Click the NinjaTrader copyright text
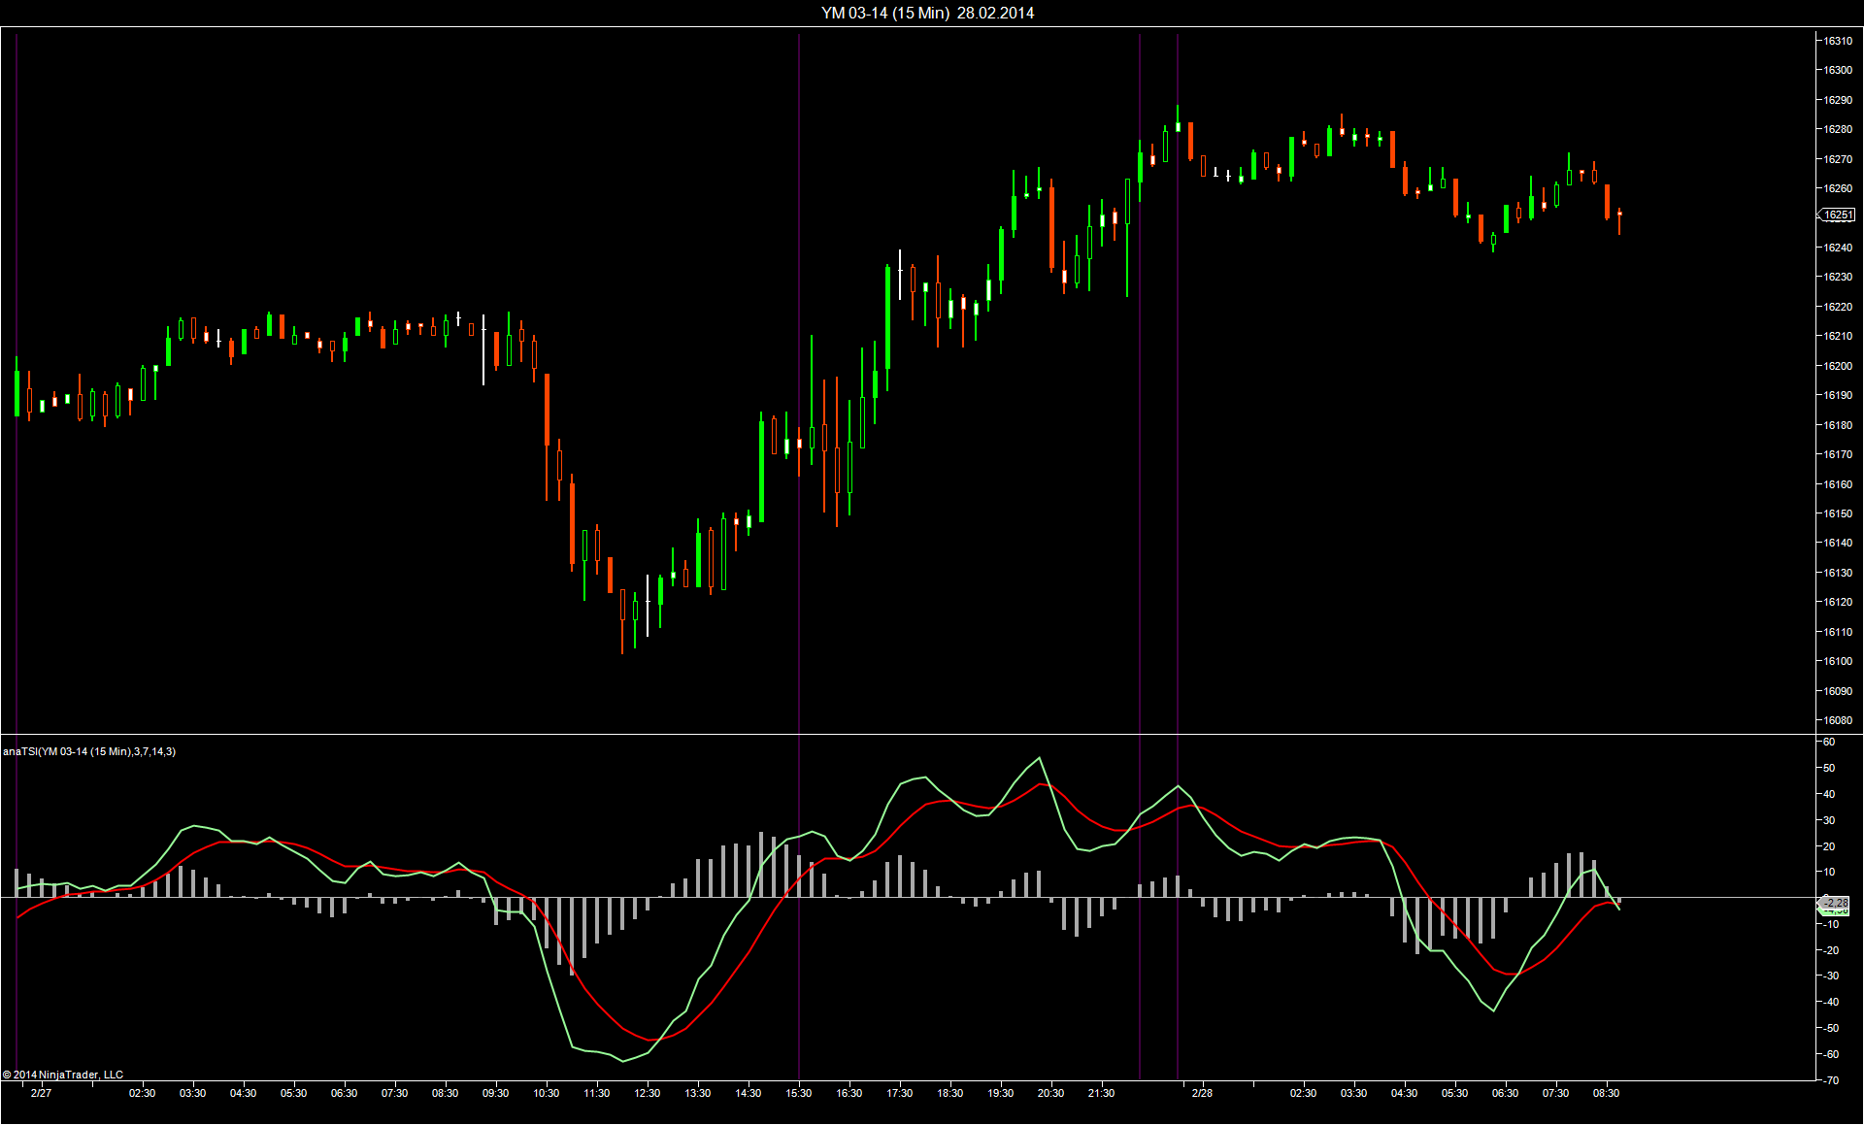 click(63, 1075)
